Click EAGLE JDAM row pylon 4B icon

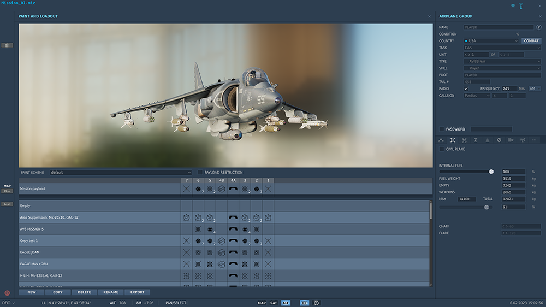[222, 252]
